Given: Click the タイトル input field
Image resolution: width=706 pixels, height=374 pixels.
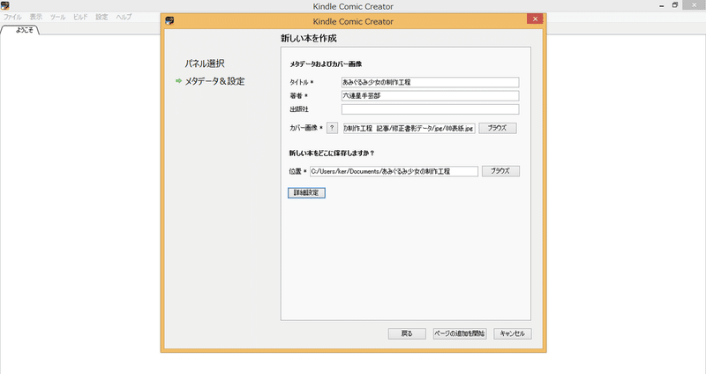Looking at the screenshot, I should (430, 82).
